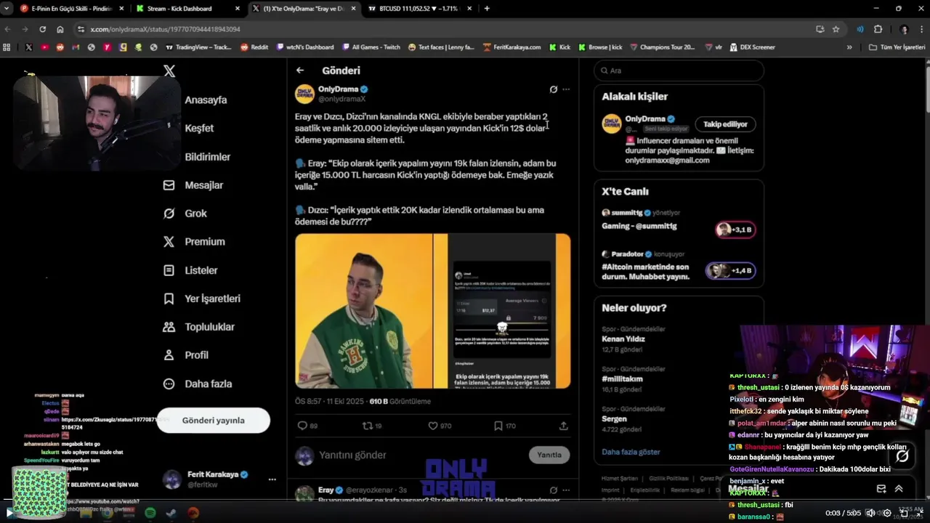Open the account menu dots next to Ferit Karakaya
The height and width of the screenshot is (523, 930).
[272, 479]
